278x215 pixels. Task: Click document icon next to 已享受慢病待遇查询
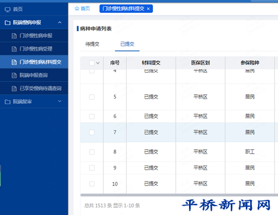coord(14,89)
